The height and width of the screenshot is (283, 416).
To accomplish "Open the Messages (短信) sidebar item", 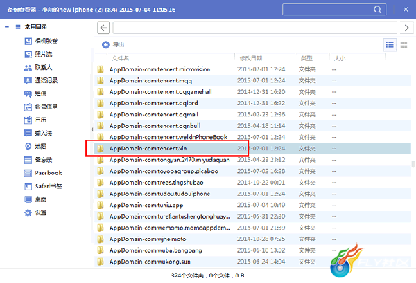I will [35, 93].
